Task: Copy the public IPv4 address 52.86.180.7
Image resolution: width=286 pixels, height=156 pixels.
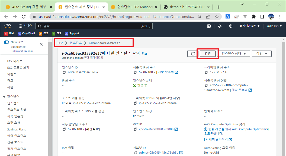Action: 135,72
